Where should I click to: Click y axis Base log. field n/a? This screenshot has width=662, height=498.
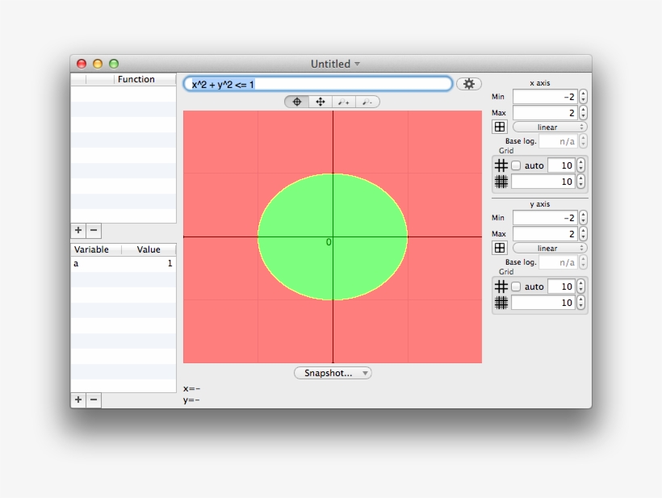[x=559, y=262]
